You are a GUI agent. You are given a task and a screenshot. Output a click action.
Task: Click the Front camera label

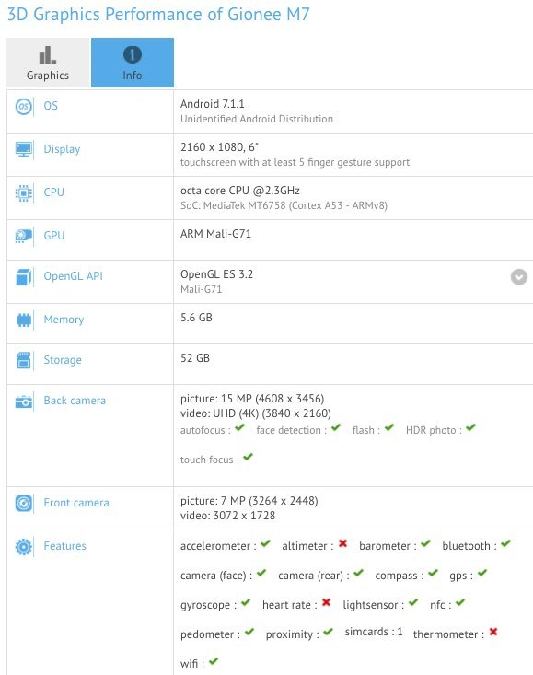pos(76,503)
